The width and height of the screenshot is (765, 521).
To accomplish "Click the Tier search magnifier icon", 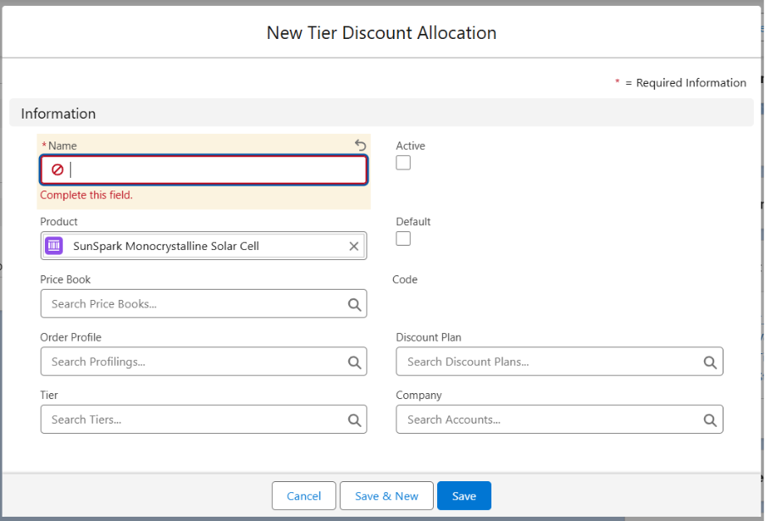I will click(x=354, y=419).
